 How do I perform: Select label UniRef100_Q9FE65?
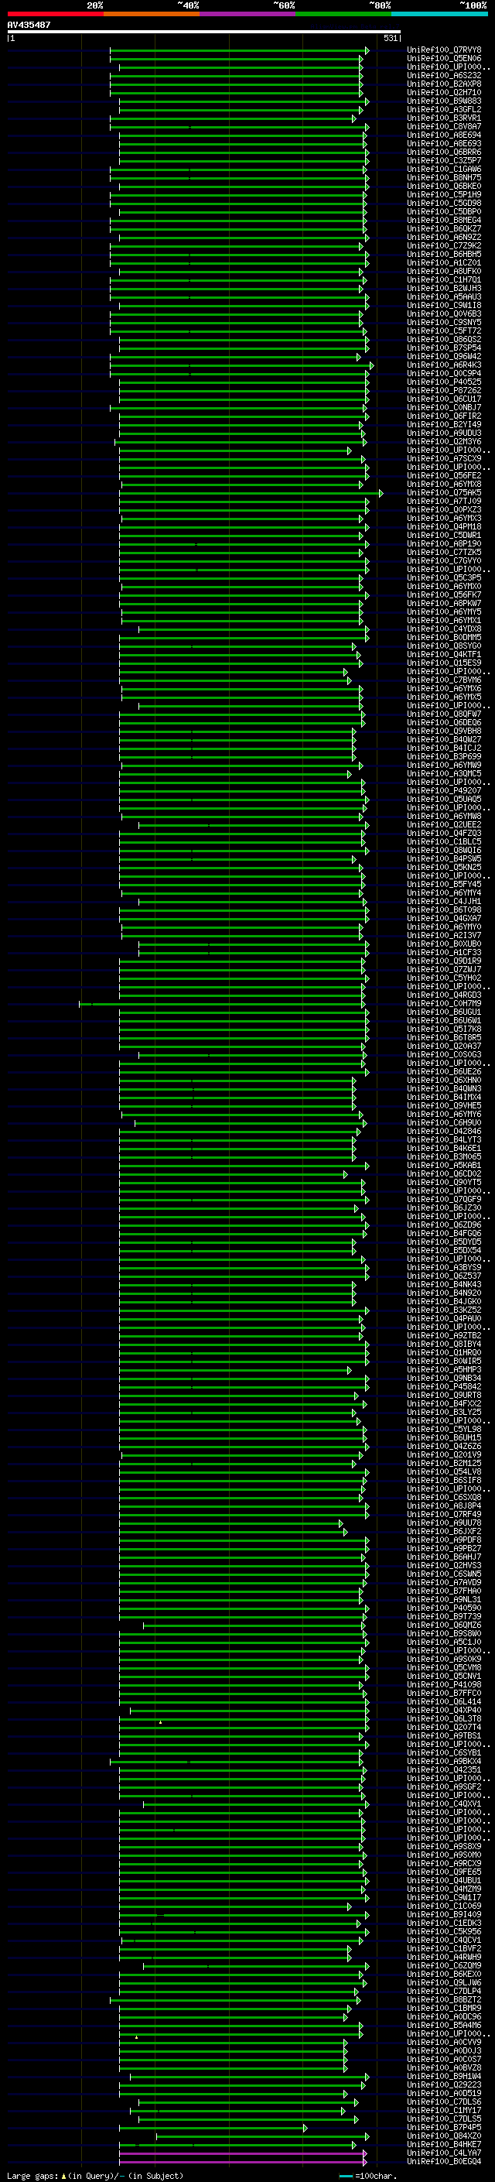(x=443, y=1873)
